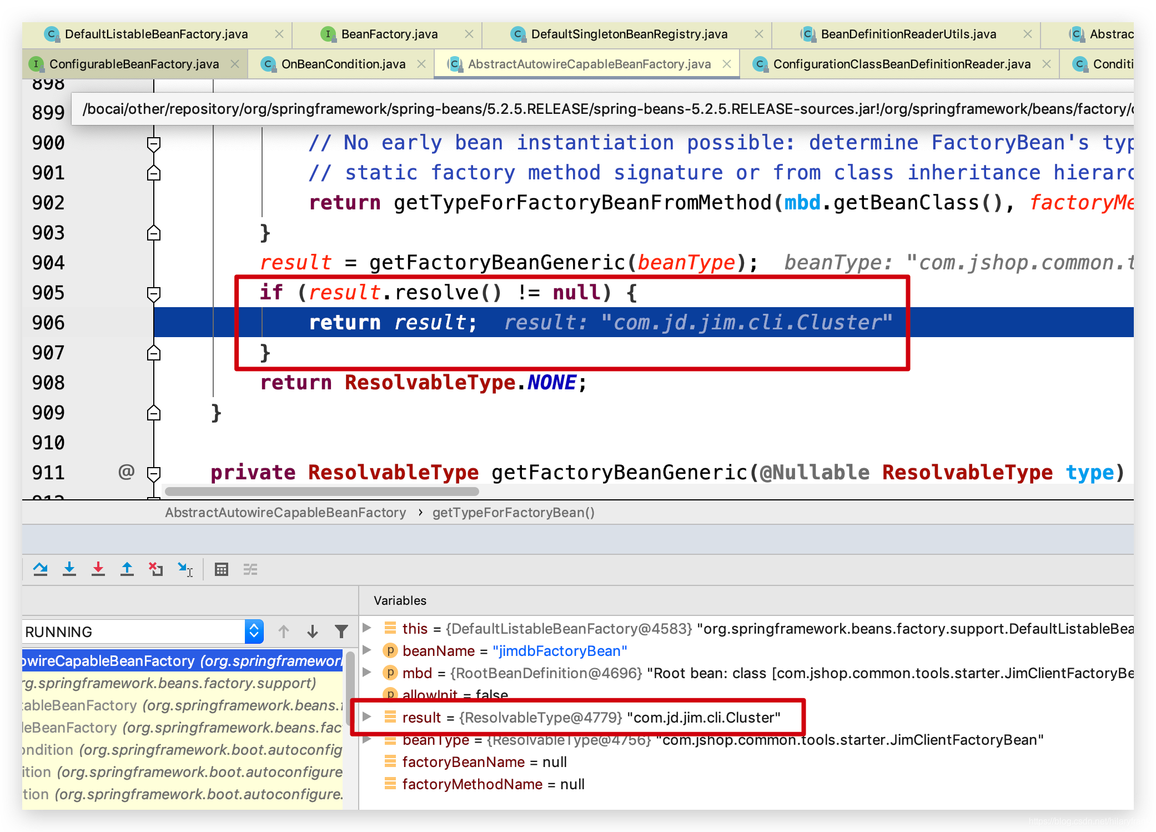
Task: Open the RUNNING thread dropdown
Action: (254, 631)
